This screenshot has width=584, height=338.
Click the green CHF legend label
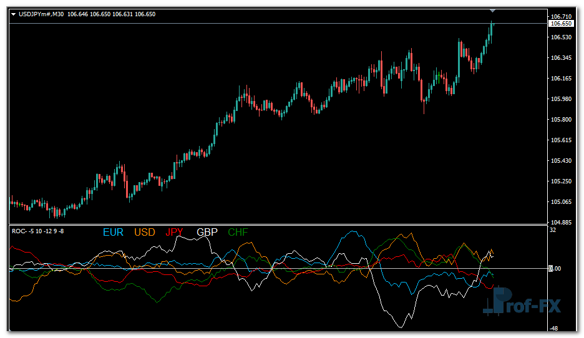pyautogui.click(x=238, y=232)
